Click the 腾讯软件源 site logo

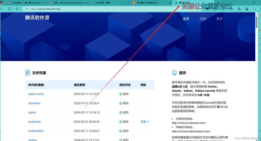coord(37,17)
